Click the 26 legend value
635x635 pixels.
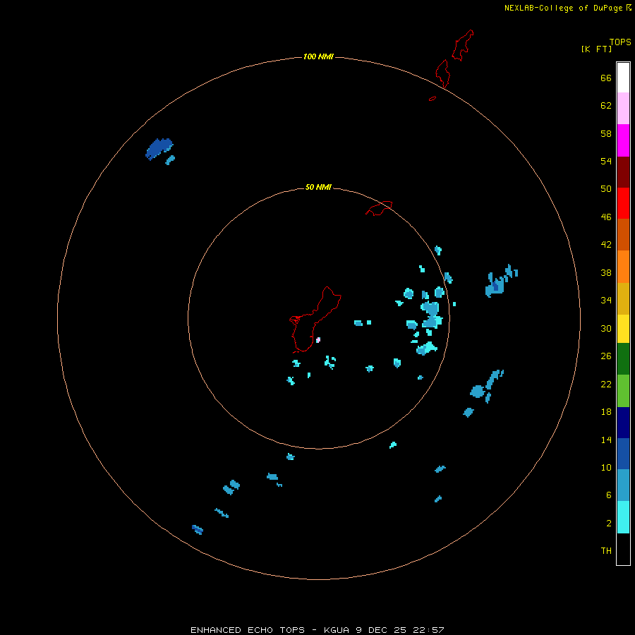[606, 356]
